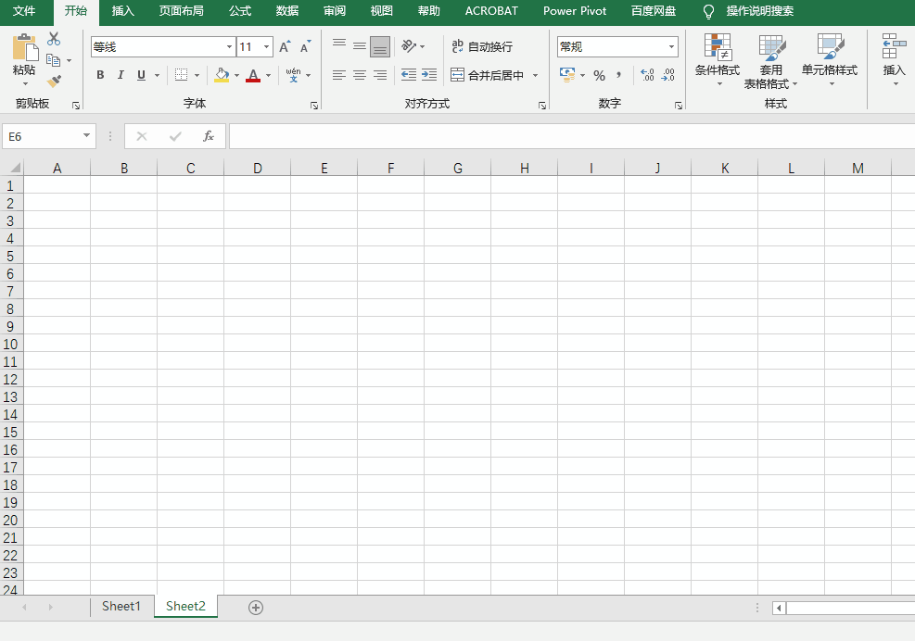Viewport: 915px width, 641px height.
Task: Open font color dropdown arrow
Action: tap(269, 75)
